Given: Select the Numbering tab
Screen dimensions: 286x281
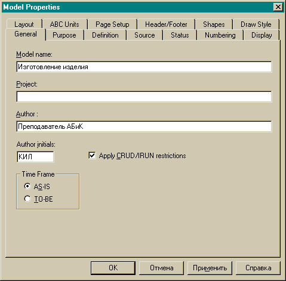Looking at the screenshot, I should click(x=220, y=35).
